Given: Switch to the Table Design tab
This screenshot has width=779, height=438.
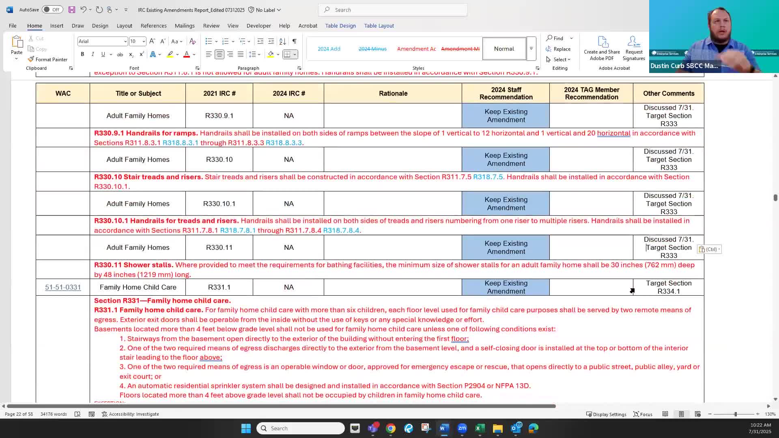Looking at the screenshot, I should point(340,26).
